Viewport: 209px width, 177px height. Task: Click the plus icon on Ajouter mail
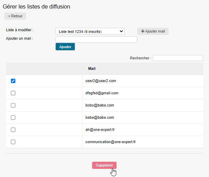[143, 32]
